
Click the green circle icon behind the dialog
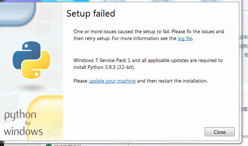49,145
